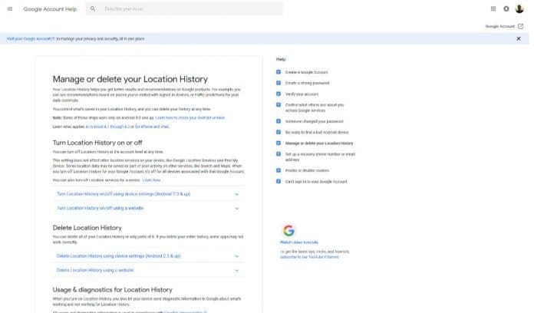534x313 pixels.
Task: Click the article icon for Verify your account
Action: [x=279, y=94]
